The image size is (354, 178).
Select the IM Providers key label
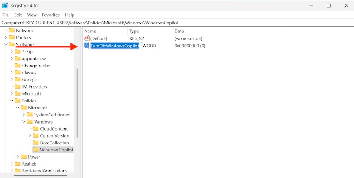35,86
